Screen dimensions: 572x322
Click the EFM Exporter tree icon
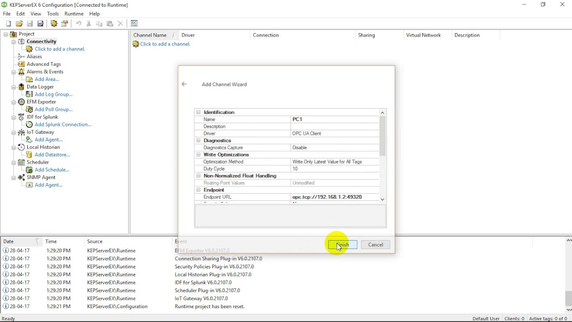click(21, 102)
